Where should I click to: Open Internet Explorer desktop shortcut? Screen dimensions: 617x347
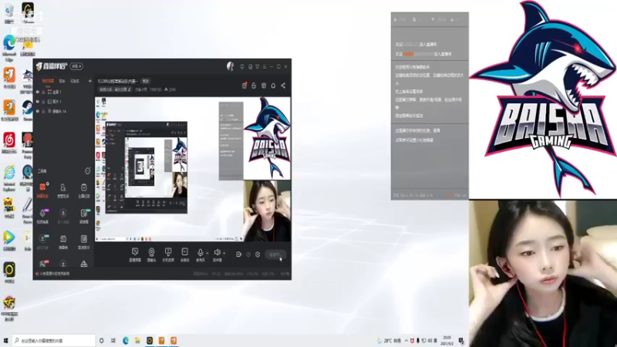9,178
